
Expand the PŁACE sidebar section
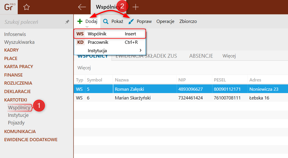pos(11,59)
